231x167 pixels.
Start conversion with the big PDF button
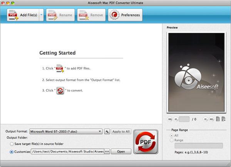pyautogui.click(x=146, y=142)
